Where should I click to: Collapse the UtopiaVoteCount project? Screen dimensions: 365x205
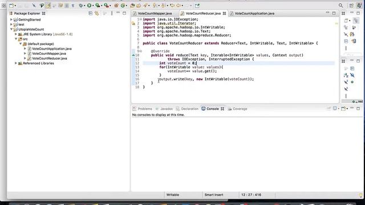(11, 29)
